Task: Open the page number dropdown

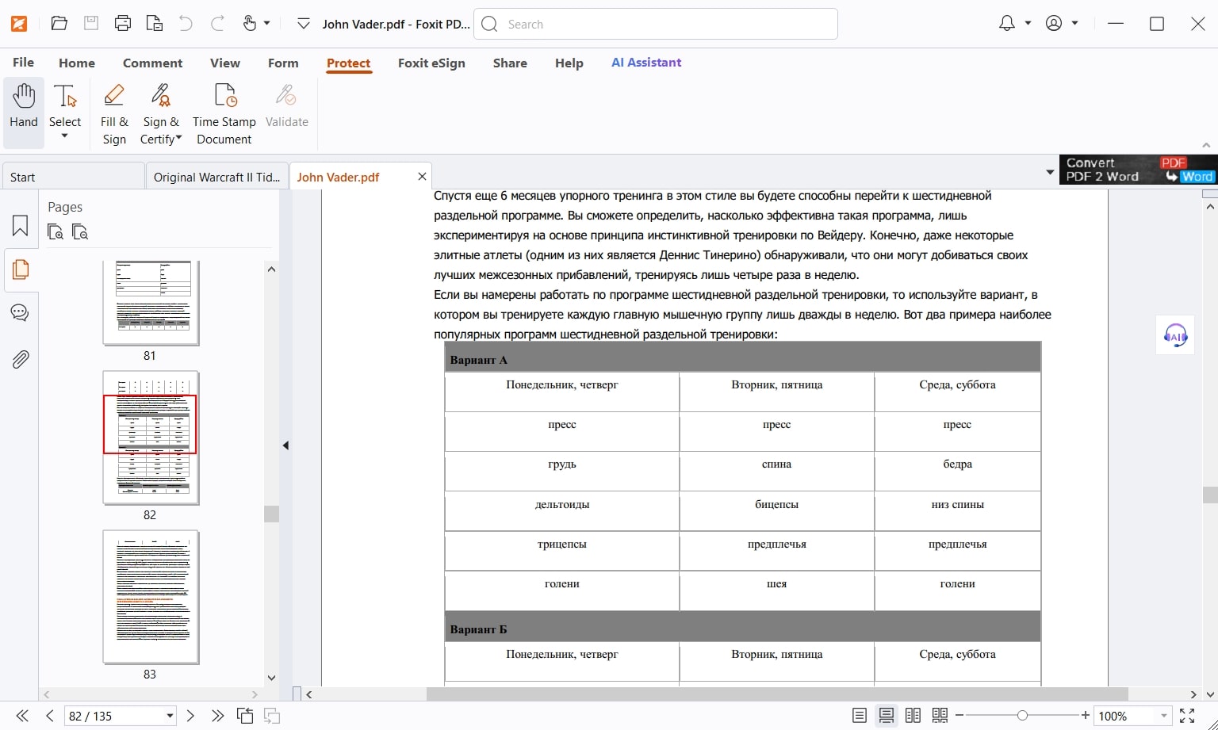Action: point(170,716)
